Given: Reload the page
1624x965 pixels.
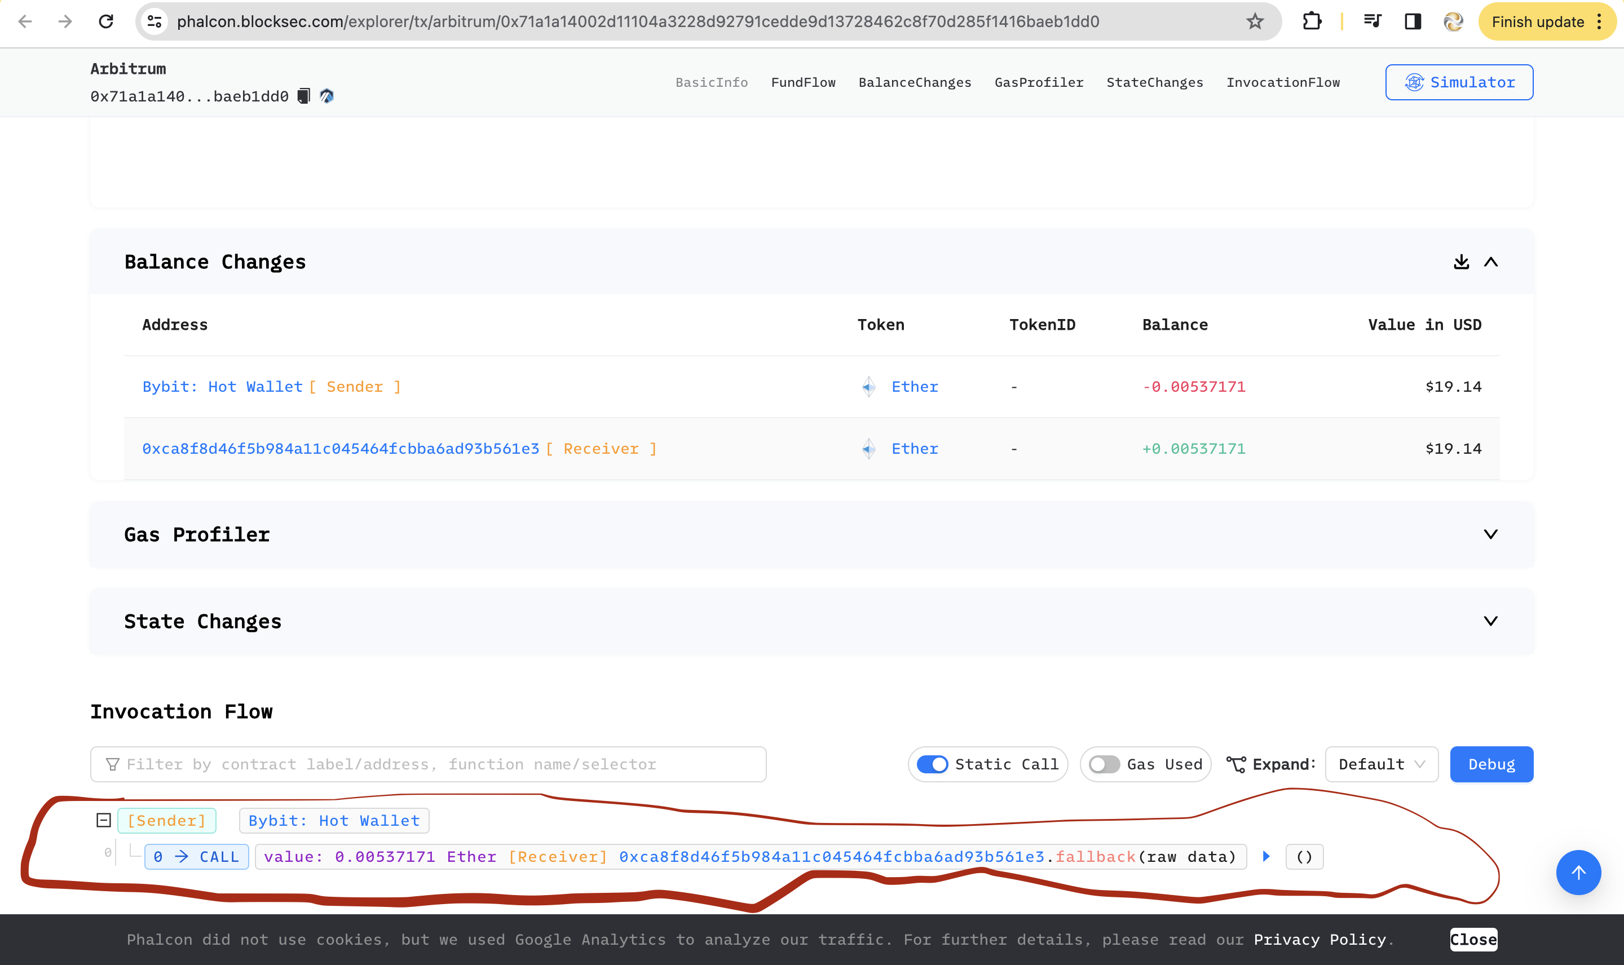Looking at the screenshot, I should [x=106, y=21].
